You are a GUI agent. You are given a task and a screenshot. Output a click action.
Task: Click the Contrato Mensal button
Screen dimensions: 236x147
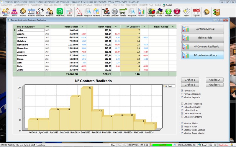point(202,29)
